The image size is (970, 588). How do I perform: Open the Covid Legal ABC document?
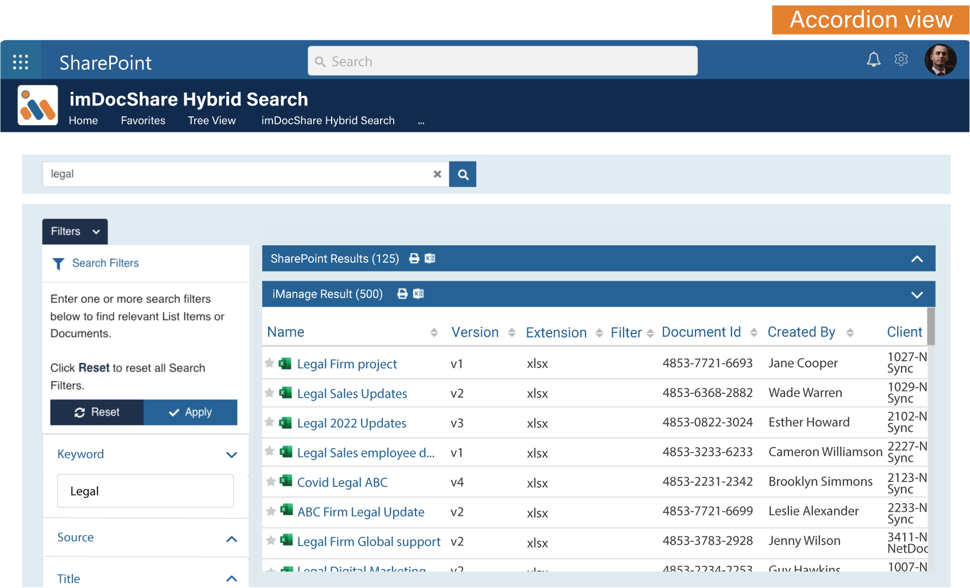(x=343, y=482)
